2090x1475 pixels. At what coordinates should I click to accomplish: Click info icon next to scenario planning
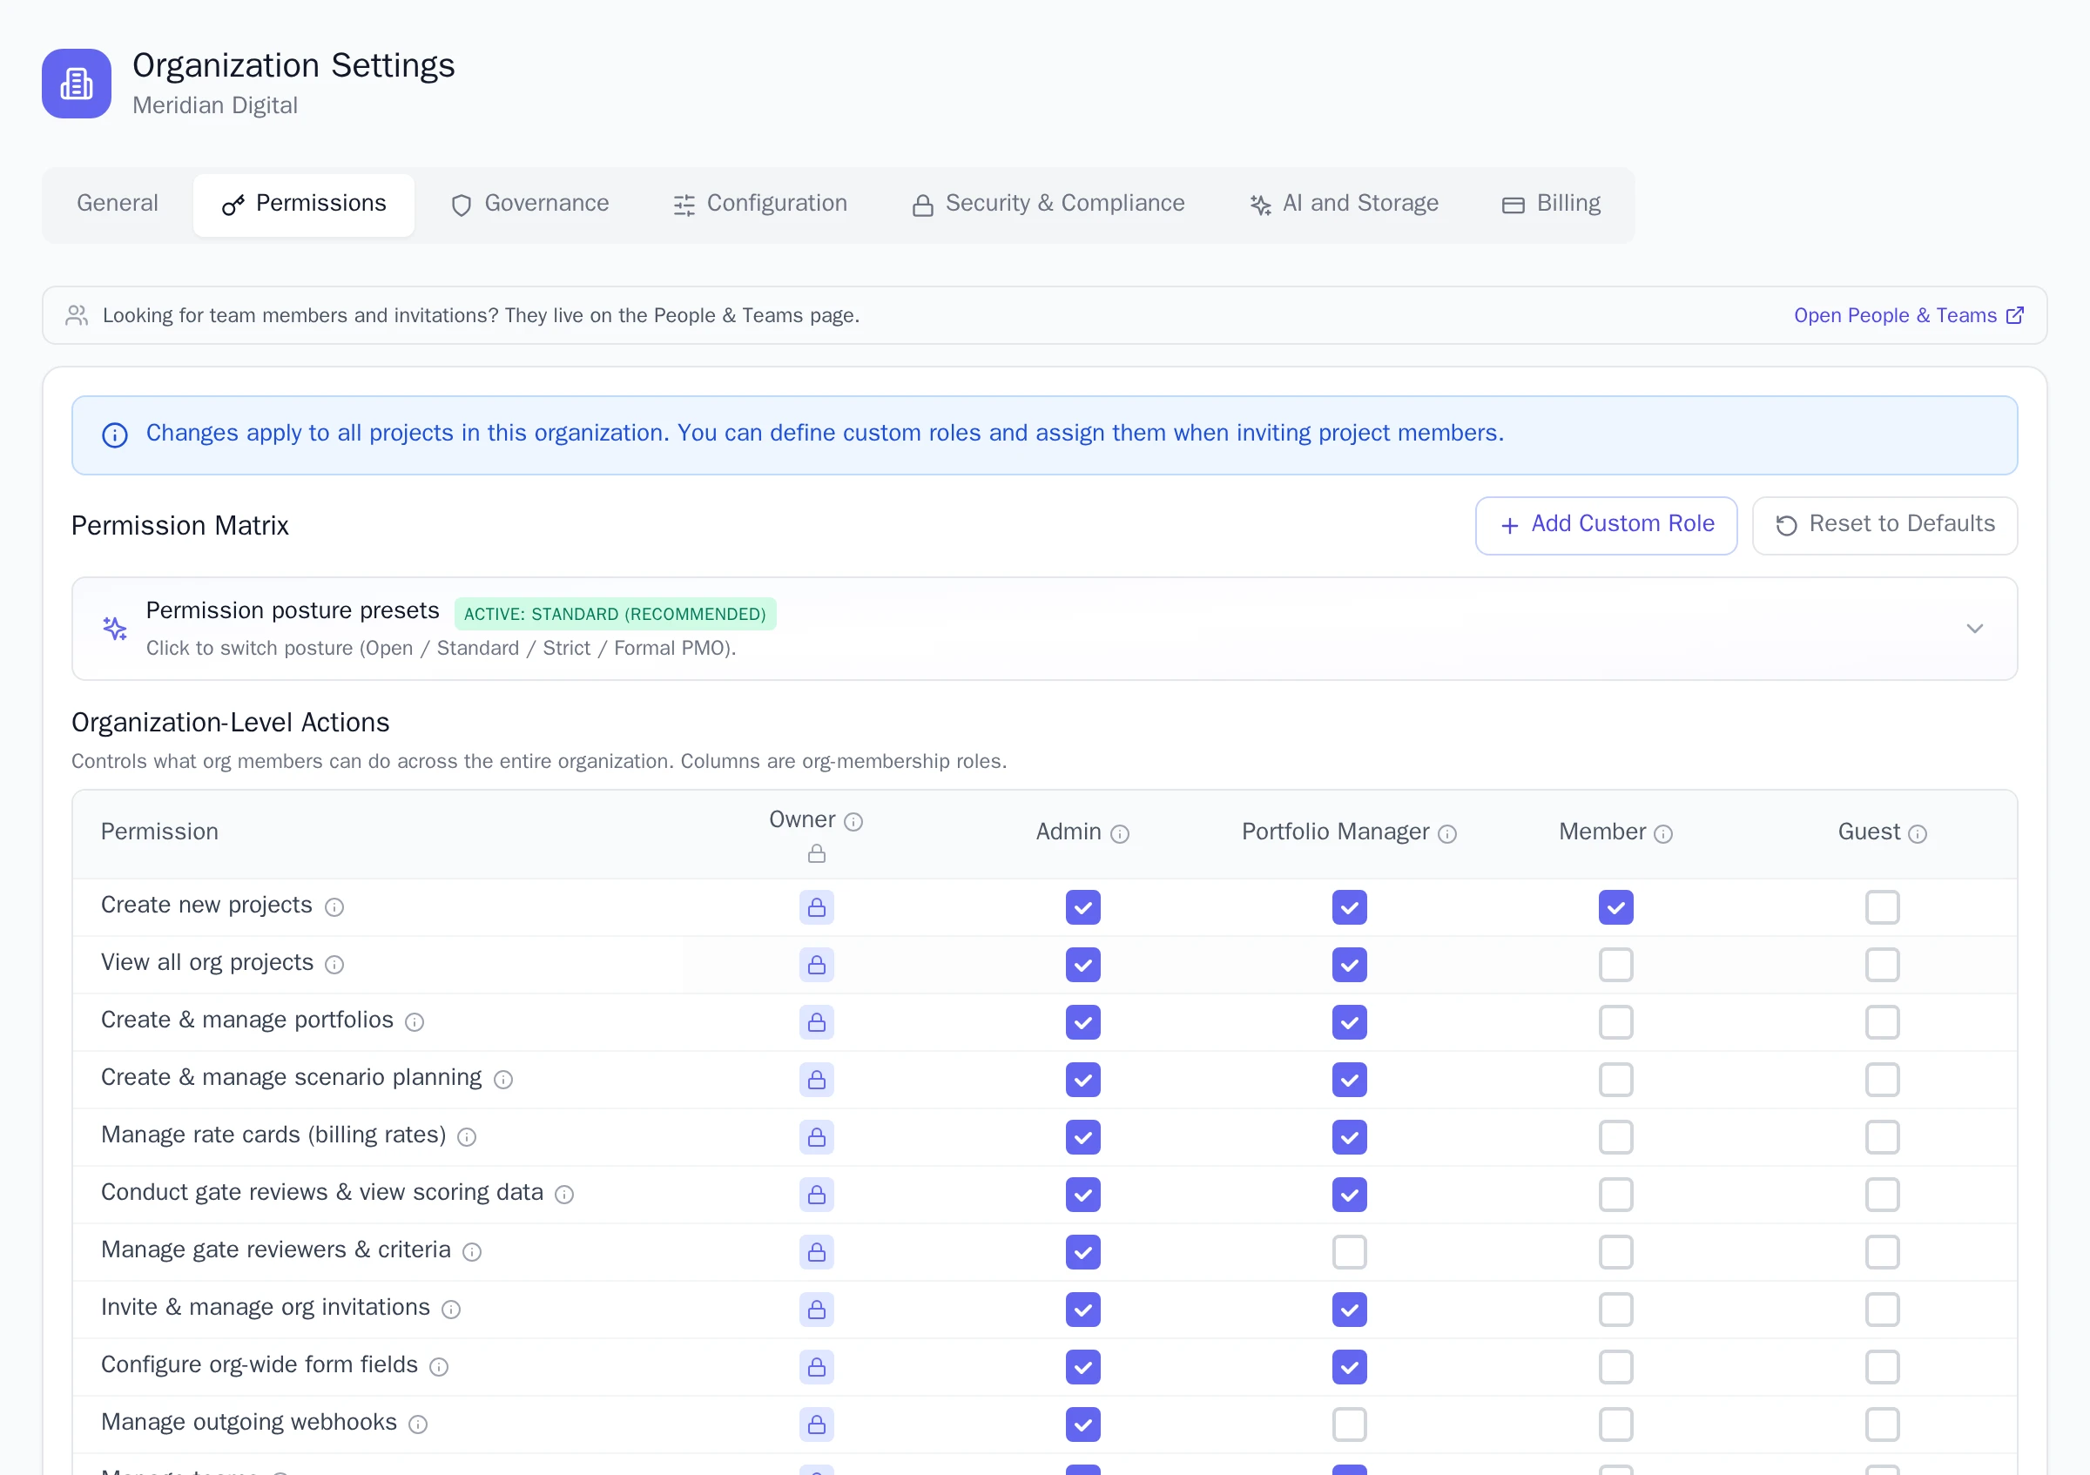503,1079
